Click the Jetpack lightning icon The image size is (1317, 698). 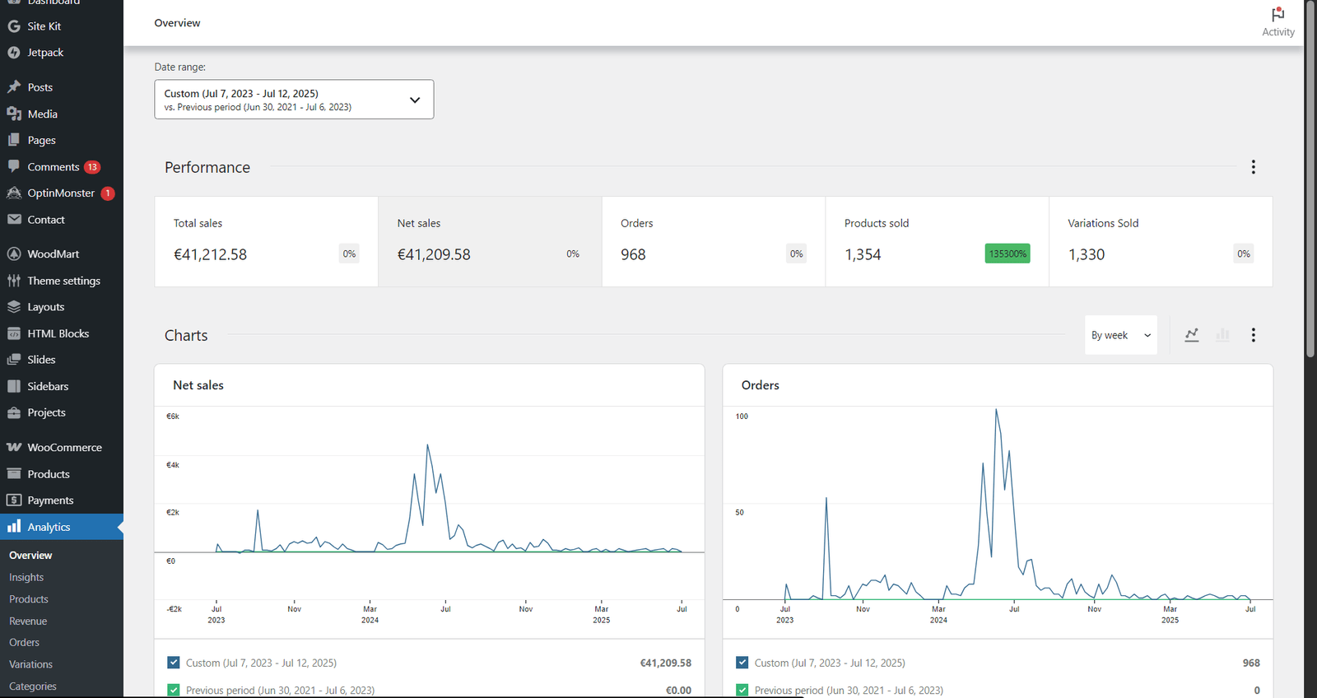(x=14, y=53)
